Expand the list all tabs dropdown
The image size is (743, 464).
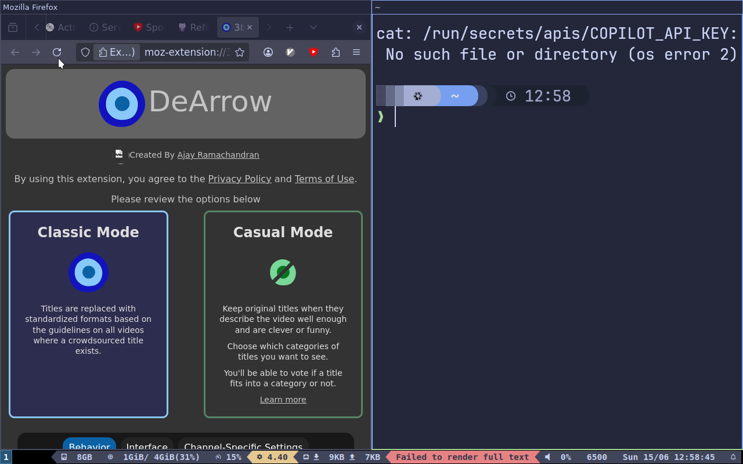pyautogui.click(x=313, y=27)
